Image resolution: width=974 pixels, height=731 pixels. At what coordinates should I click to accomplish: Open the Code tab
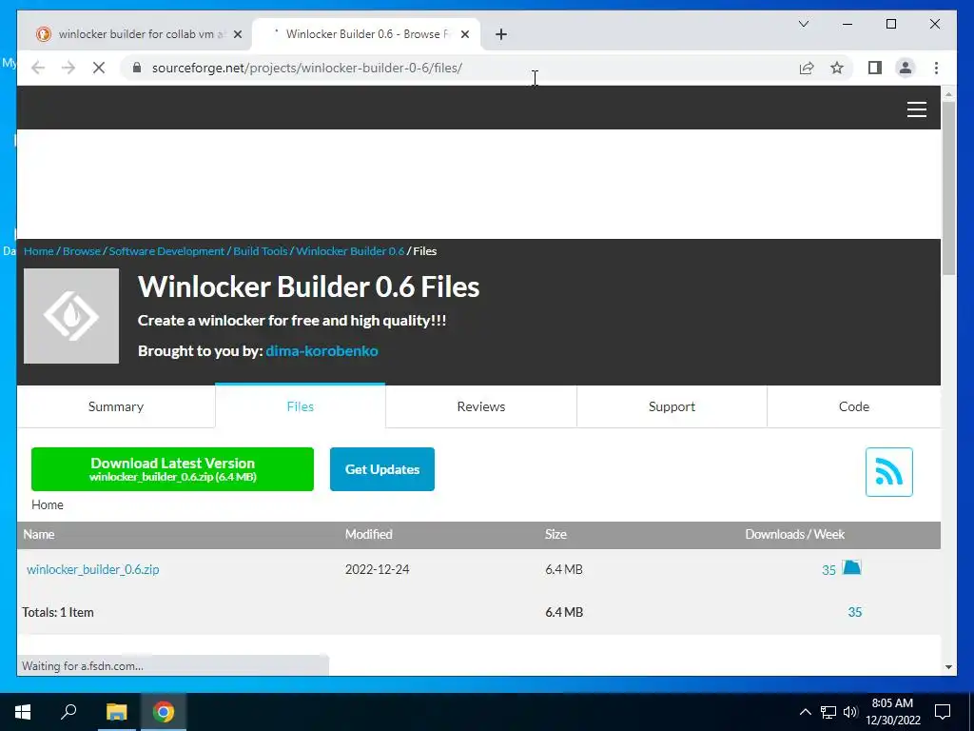tap(853, 406)
